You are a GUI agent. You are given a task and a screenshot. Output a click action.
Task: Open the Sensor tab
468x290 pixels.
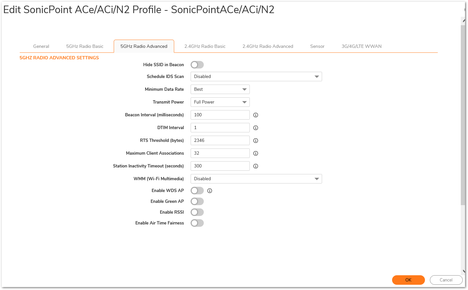pyautogui.click(x=317, y=46)
